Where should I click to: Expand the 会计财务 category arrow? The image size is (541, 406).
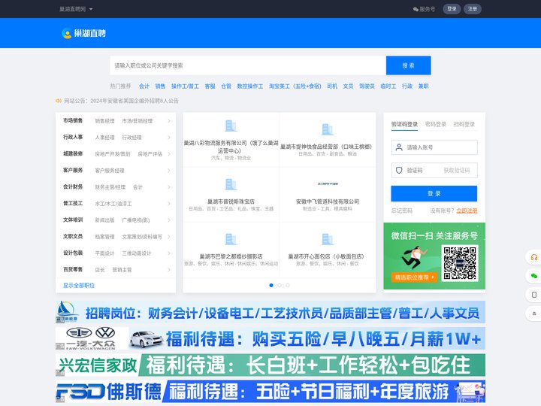click(x=169, y=187)
